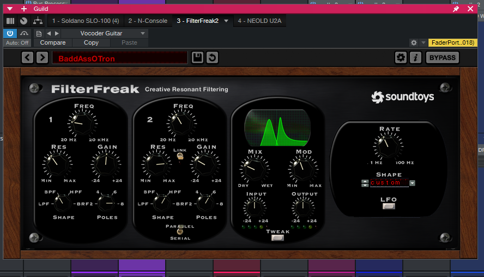The height and width of the screenshot is (277, 484).
Task: Open the macro controls knob icon
Action: click(24, 21)
